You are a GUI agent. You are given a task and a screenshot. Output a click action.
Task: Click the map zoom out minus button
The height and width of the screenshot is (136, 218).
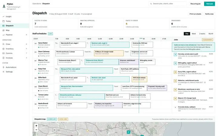pyautogui.click(x=36, y=130)
